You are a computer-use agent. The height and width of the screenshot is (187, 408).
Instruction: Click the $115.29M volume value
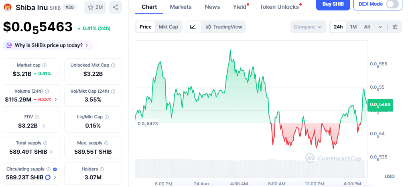coord(18,100)
